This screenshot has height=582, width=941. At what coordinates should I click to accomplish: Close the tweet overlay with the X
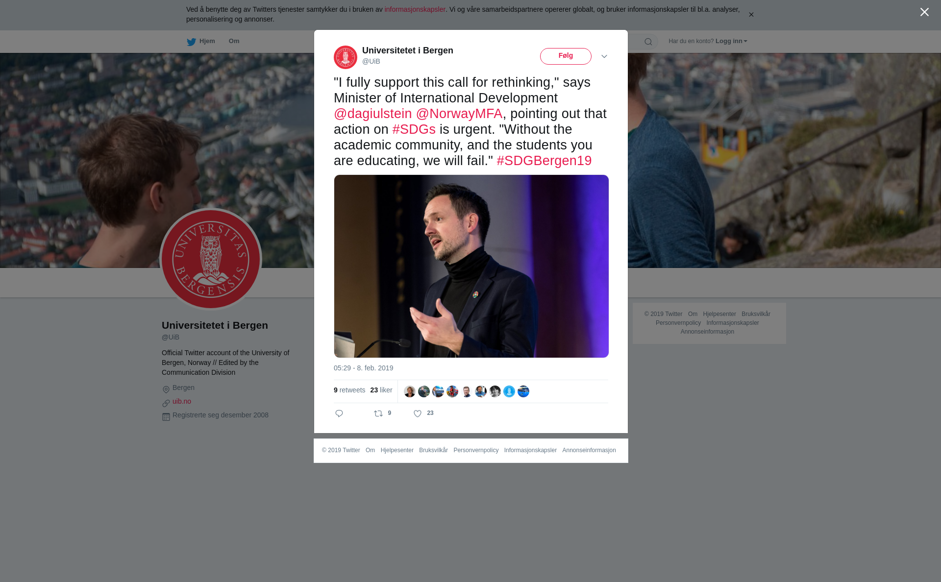924,12
